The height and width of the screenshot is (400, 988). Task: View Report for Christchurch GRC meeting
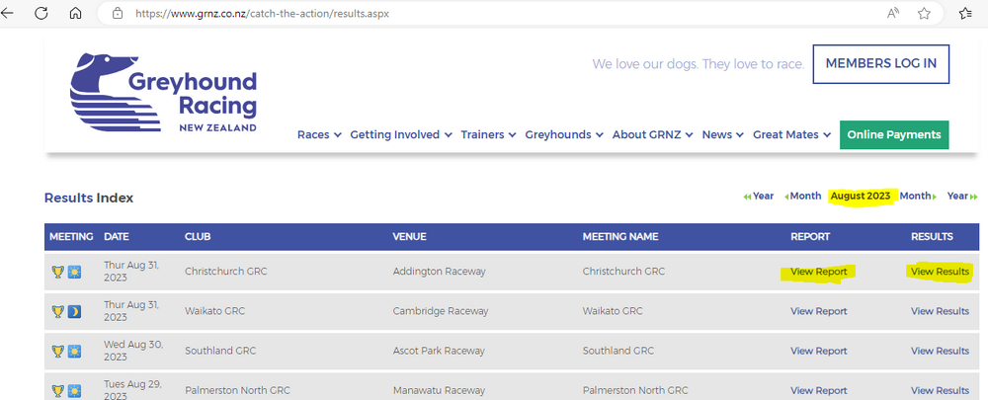(818, 272)
